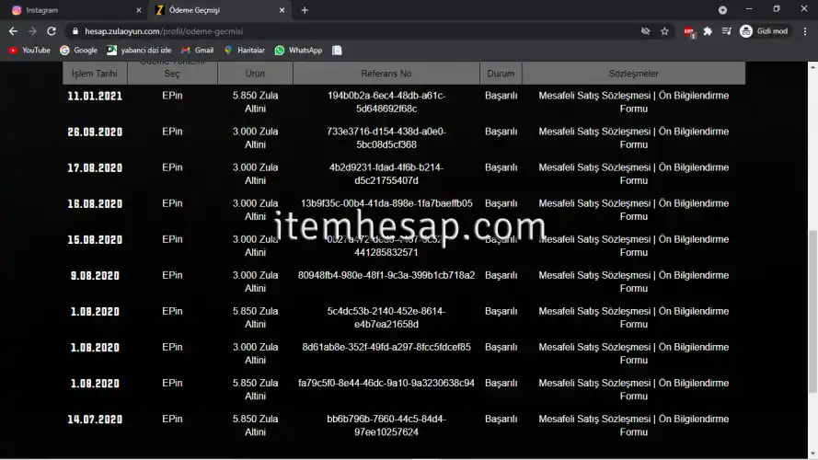Click the browser back arrow

pos(13,30)
